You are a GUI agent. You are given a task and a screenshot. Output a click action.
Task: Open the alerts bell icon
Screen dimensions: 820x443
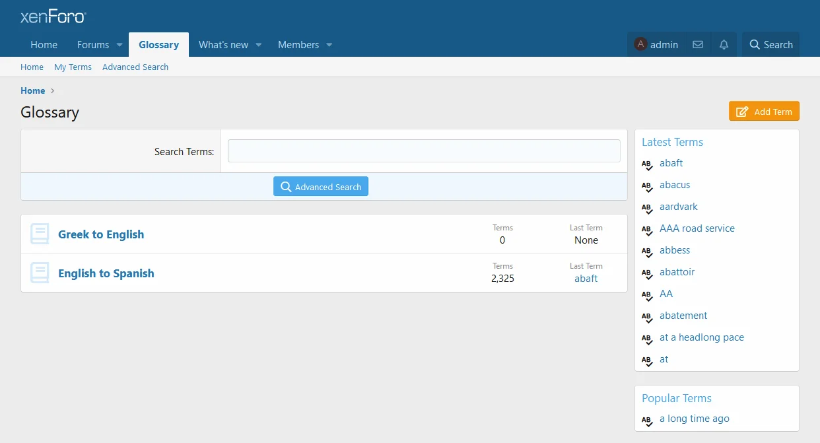pyautogui.click(x=724, y=45)
